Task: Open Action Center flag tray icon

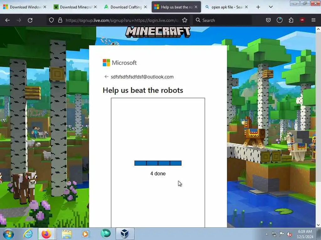Action: click(x=282, y=234)
